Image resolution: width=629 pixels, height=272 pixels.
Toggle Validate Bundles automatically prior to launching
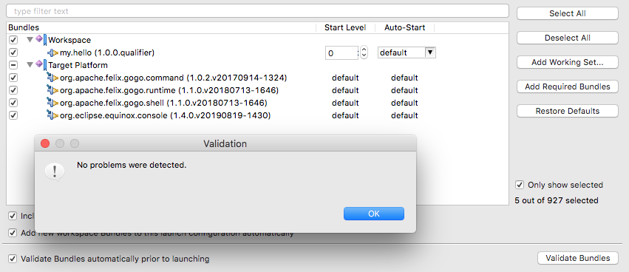(x=13, y=259)
